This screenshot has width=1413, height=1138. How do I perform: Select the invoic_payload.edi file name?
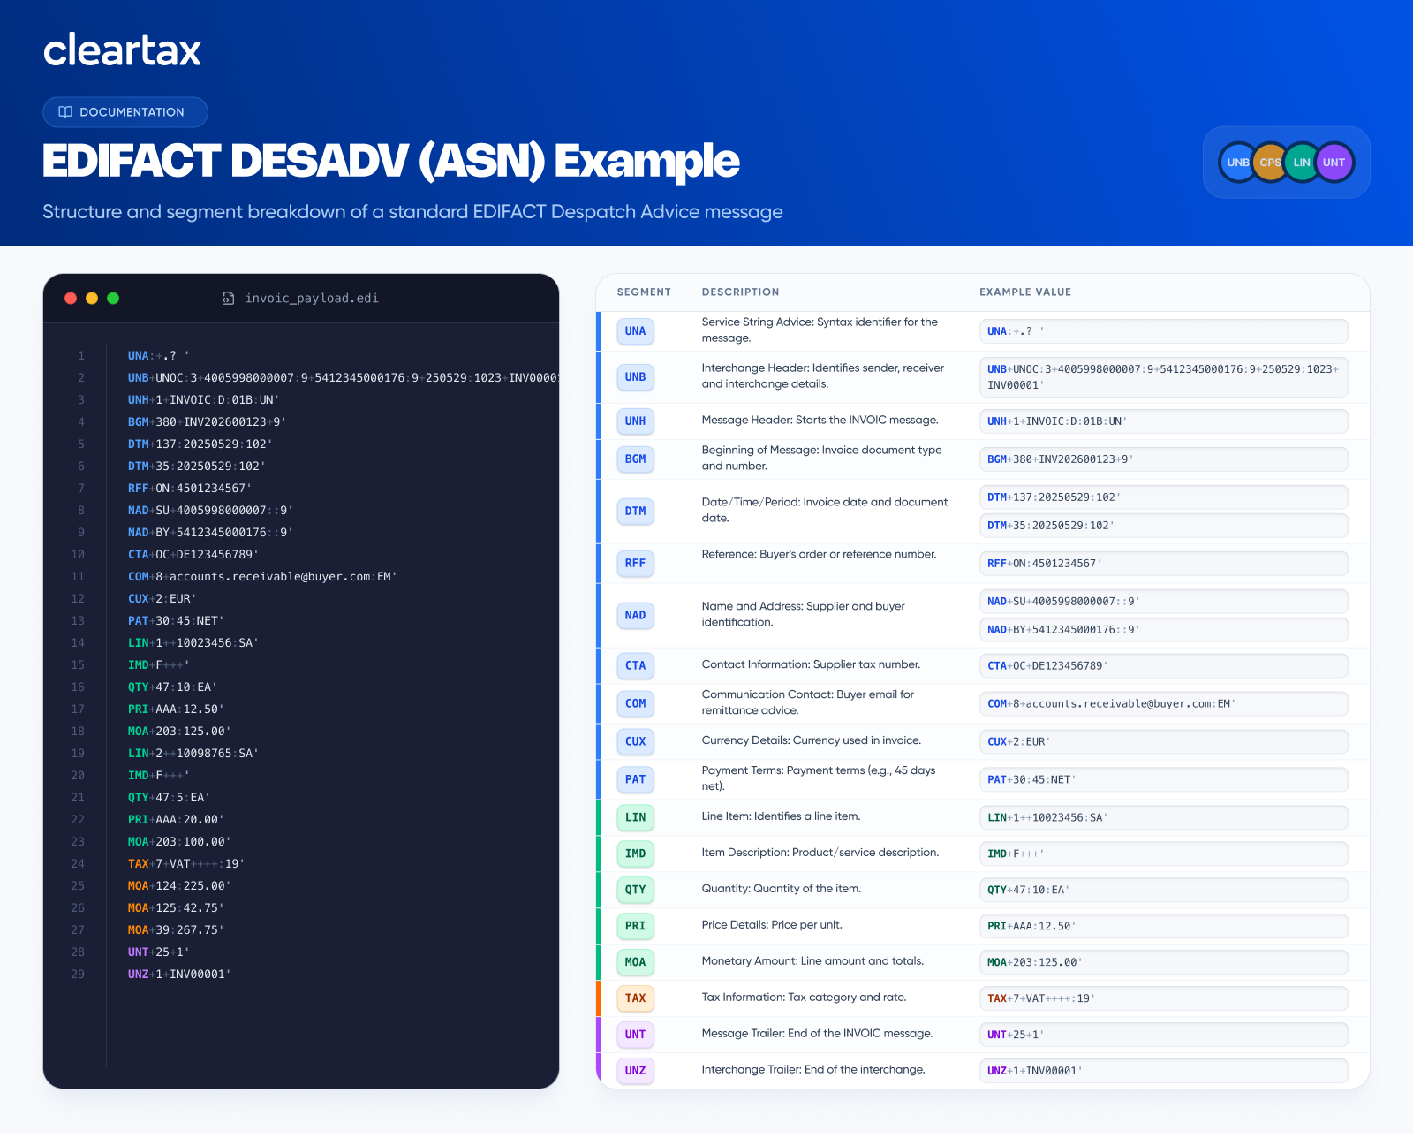pos(312,299)
